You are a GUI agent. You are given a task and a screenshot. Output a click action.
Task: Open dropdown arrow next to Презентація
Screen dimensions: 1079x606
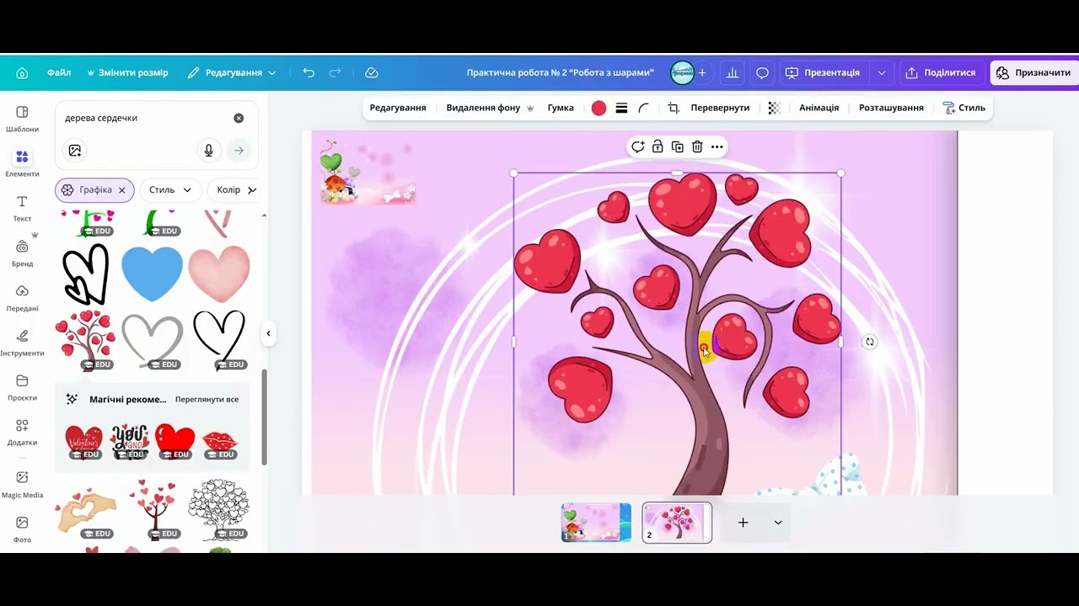[x=882, y=73]
